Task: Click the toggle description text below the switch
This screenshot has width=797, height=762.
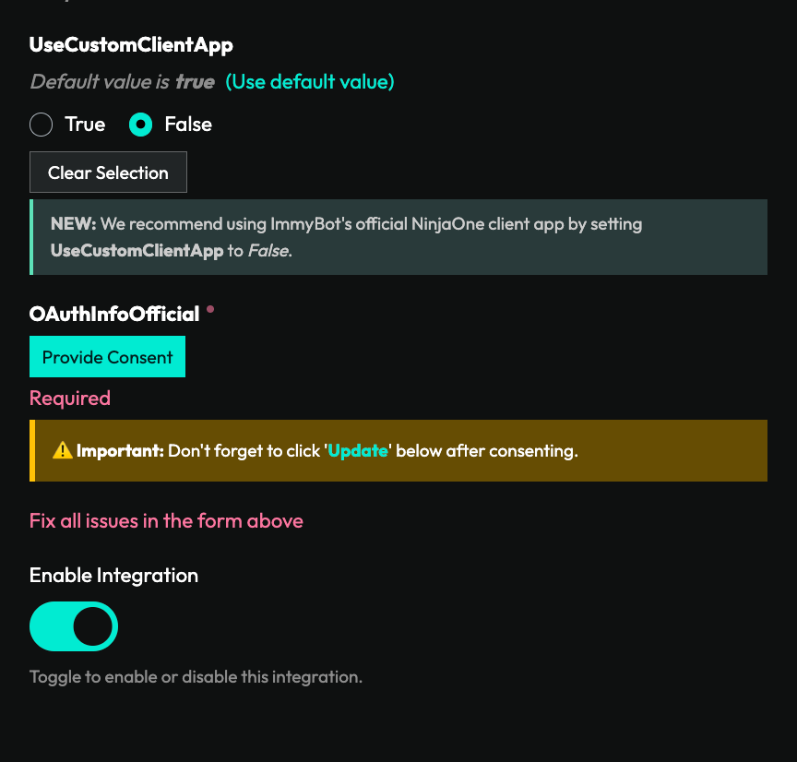Action: coord(197,676)
